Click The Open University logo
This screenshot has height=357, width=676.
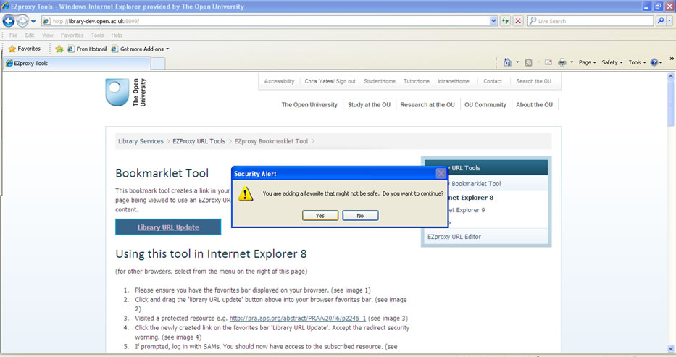(x=126, y=92)
